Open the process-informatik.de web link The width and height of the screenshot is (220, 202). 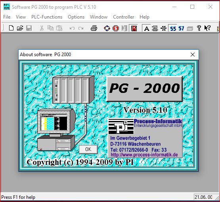coord(144,155)
